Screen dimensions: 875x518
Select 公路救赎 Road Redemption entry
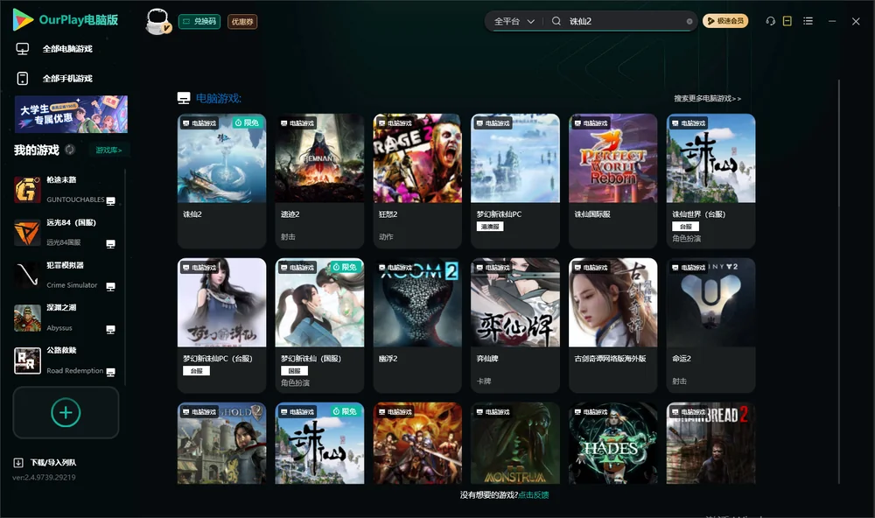click(x=66, y=360)
